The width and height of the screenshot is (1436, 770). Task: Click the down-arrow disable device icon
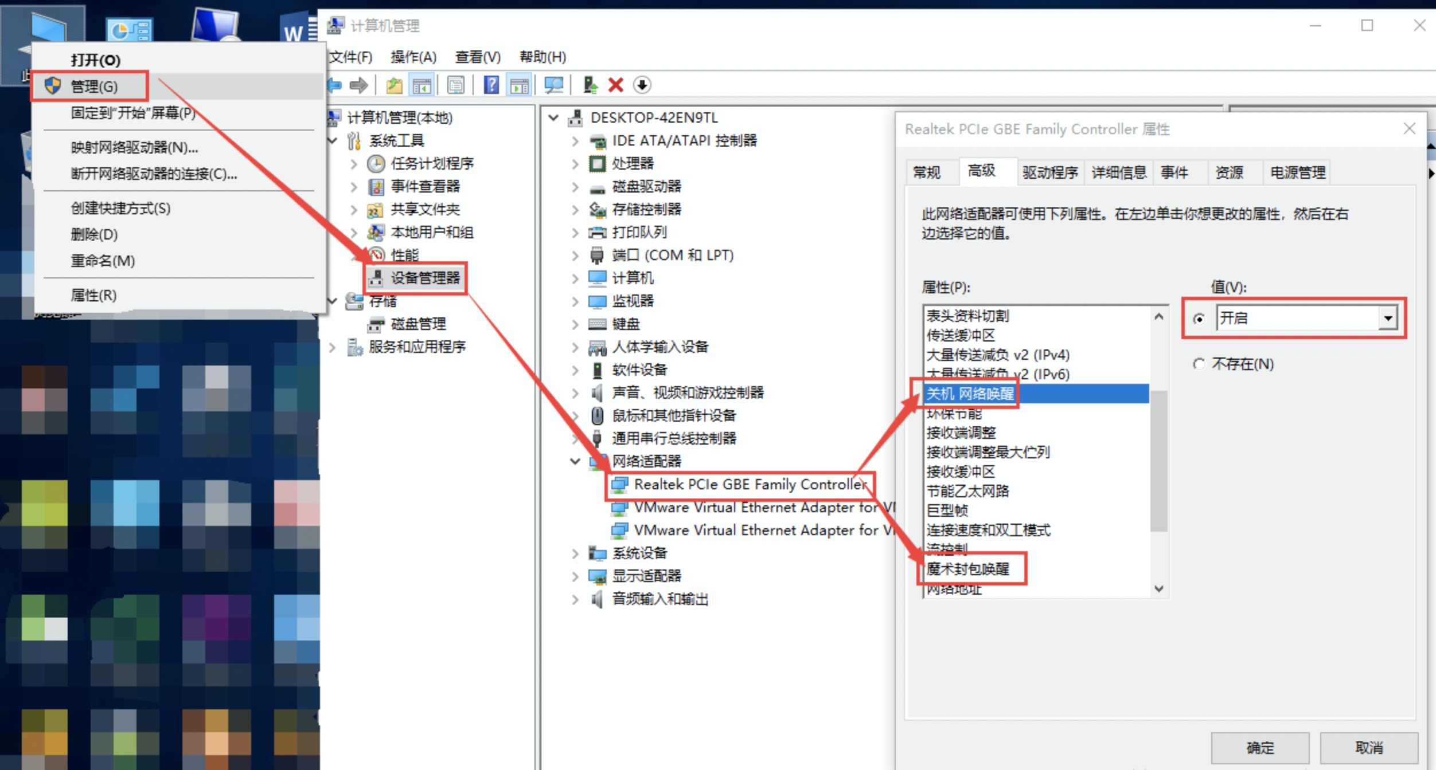click(642, 85)
